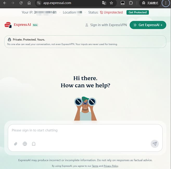Click the site info icon in address bar
This screenshot has height=169, width=171.
[x=39, y=3]
